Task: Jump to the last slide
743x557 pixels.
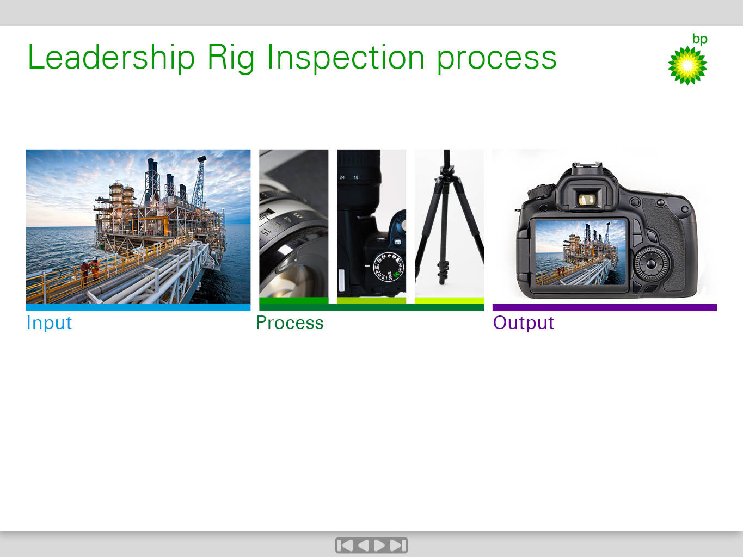Action: coord(398,545)
